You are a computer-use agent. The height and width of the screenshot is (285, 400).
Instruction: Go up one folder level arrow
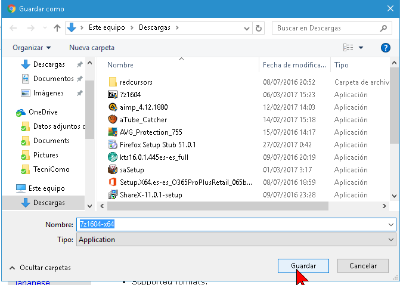click(x=57, y=28)
